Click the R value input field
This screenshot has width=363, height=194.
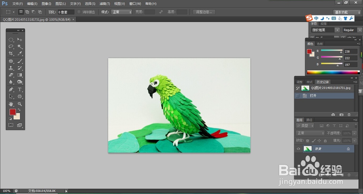[x=350, y=51]
